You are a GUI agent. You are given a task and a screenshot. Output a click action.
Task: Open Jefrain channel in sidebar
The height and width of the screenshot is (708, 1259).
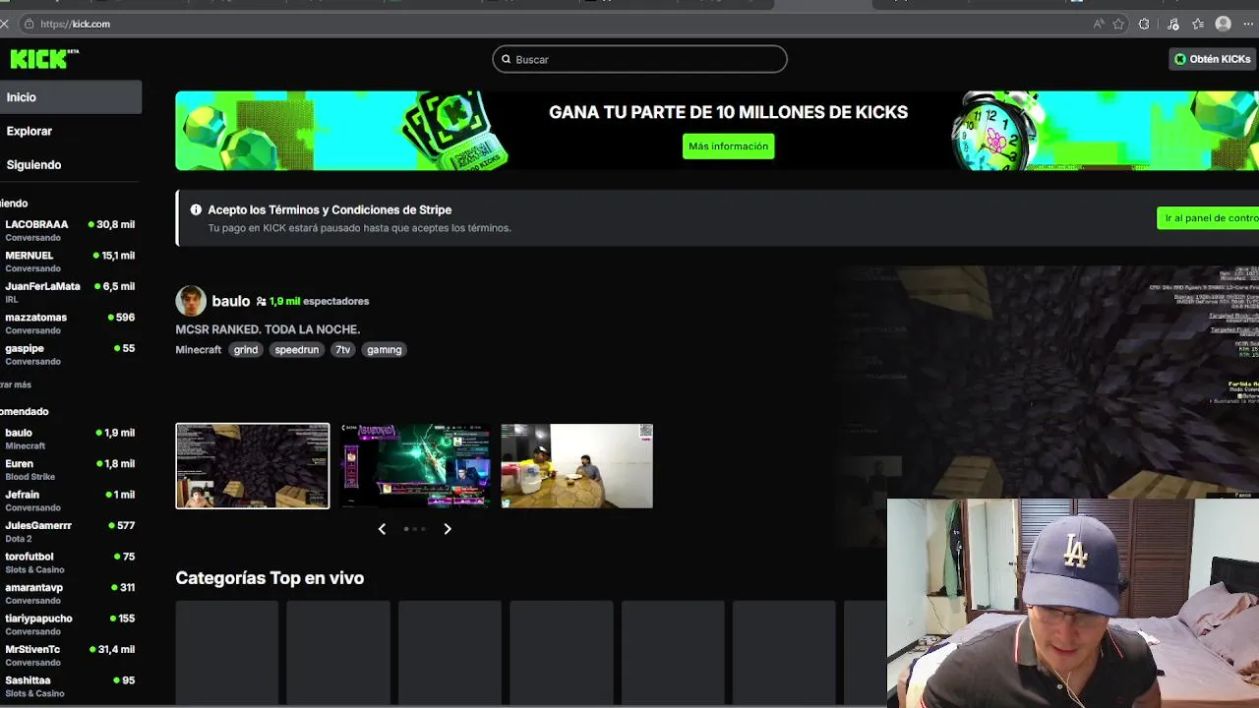coord(71,501)
